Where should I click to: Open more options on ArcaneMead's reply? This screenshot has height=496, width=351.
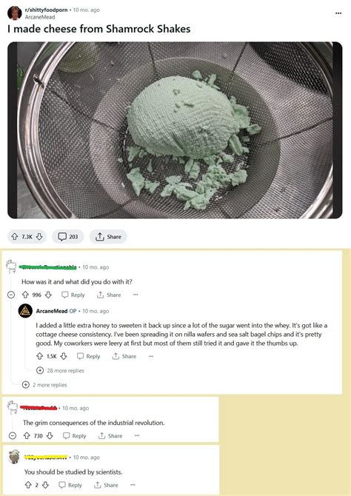point(151,356)
